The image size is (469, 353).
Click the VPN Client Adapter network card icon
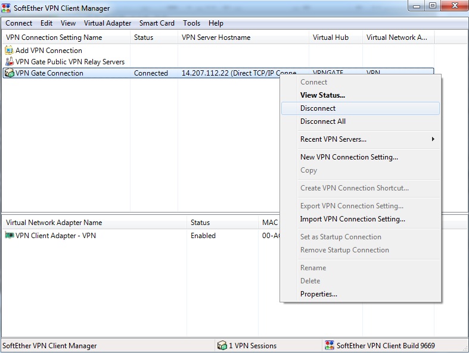[x=9, y=236]
